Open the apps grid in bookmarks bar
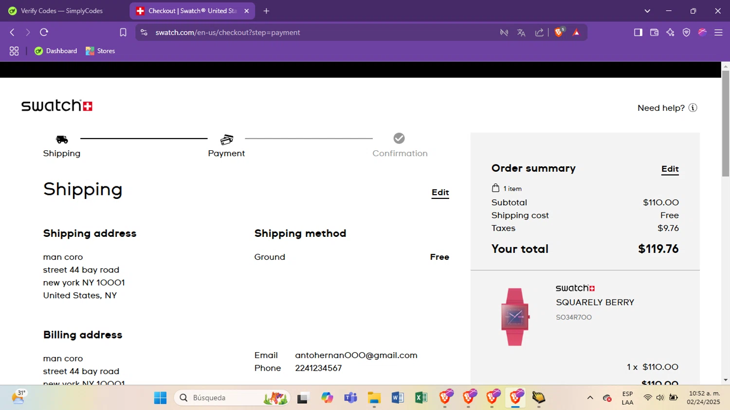730x410 pixels. [14, 51]
